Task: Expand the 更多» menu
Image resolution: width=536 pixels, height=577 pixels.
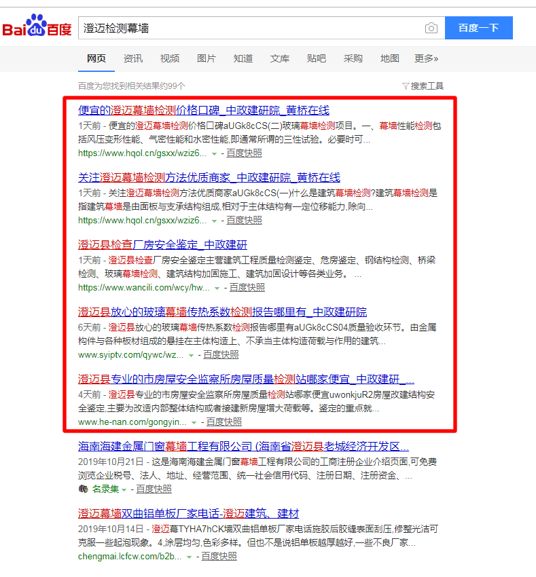Action: pos(426,58)
